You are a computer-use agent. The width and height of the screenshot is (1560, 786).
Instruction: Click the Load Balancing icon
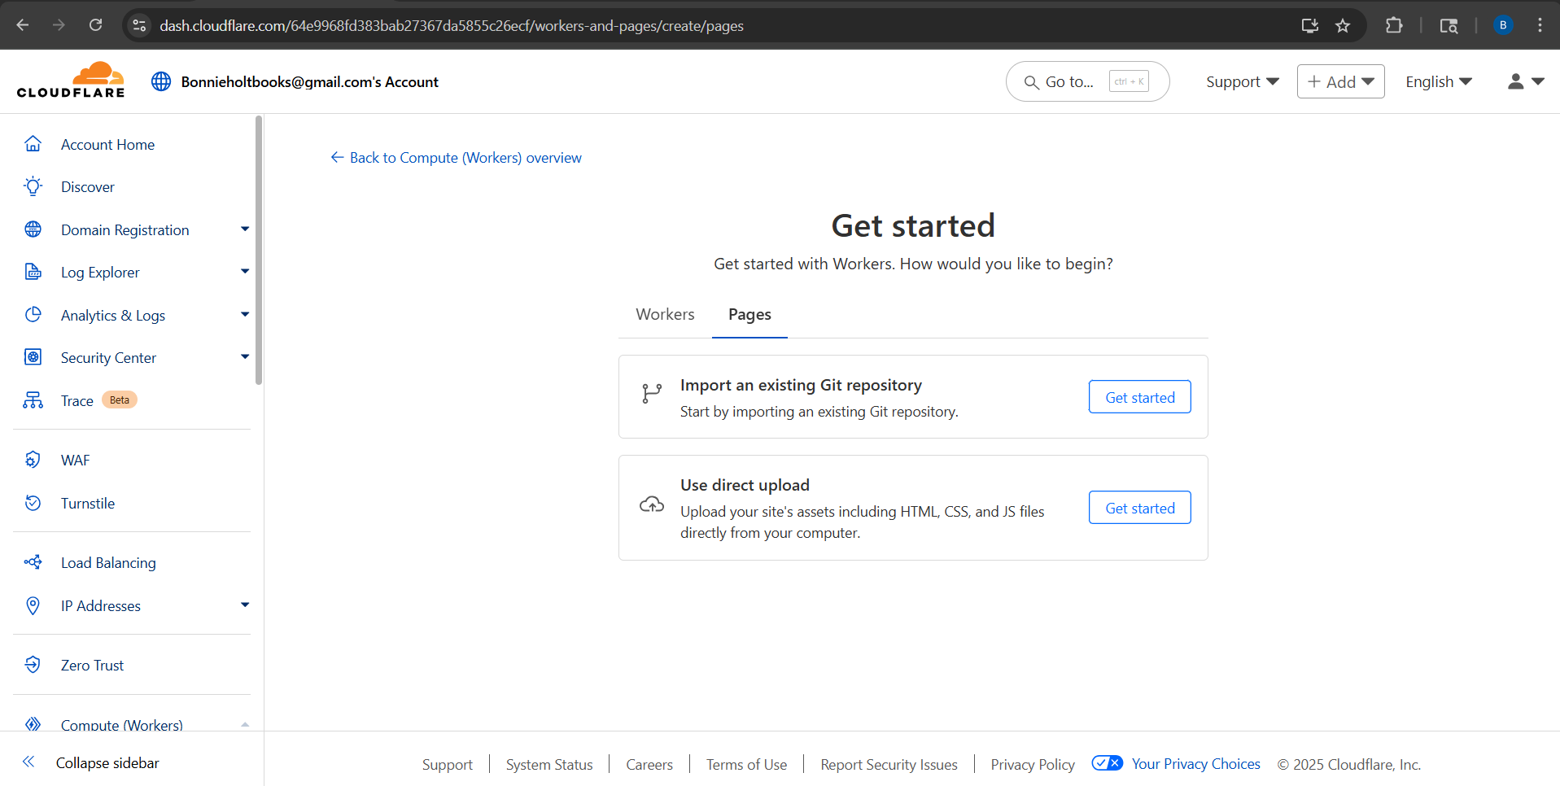pyautogui.click(x=33, y=562)
